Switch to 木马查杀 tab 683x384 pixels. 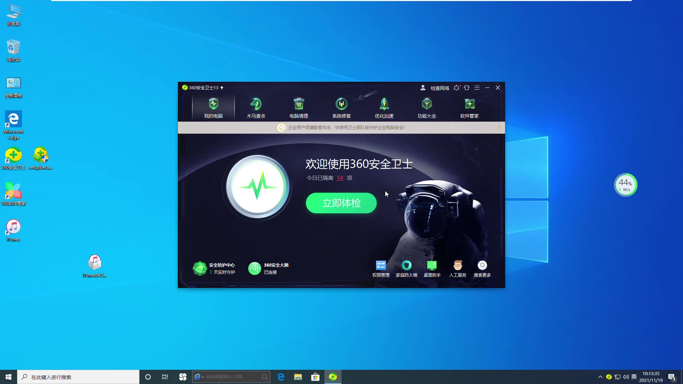(256, 108)
